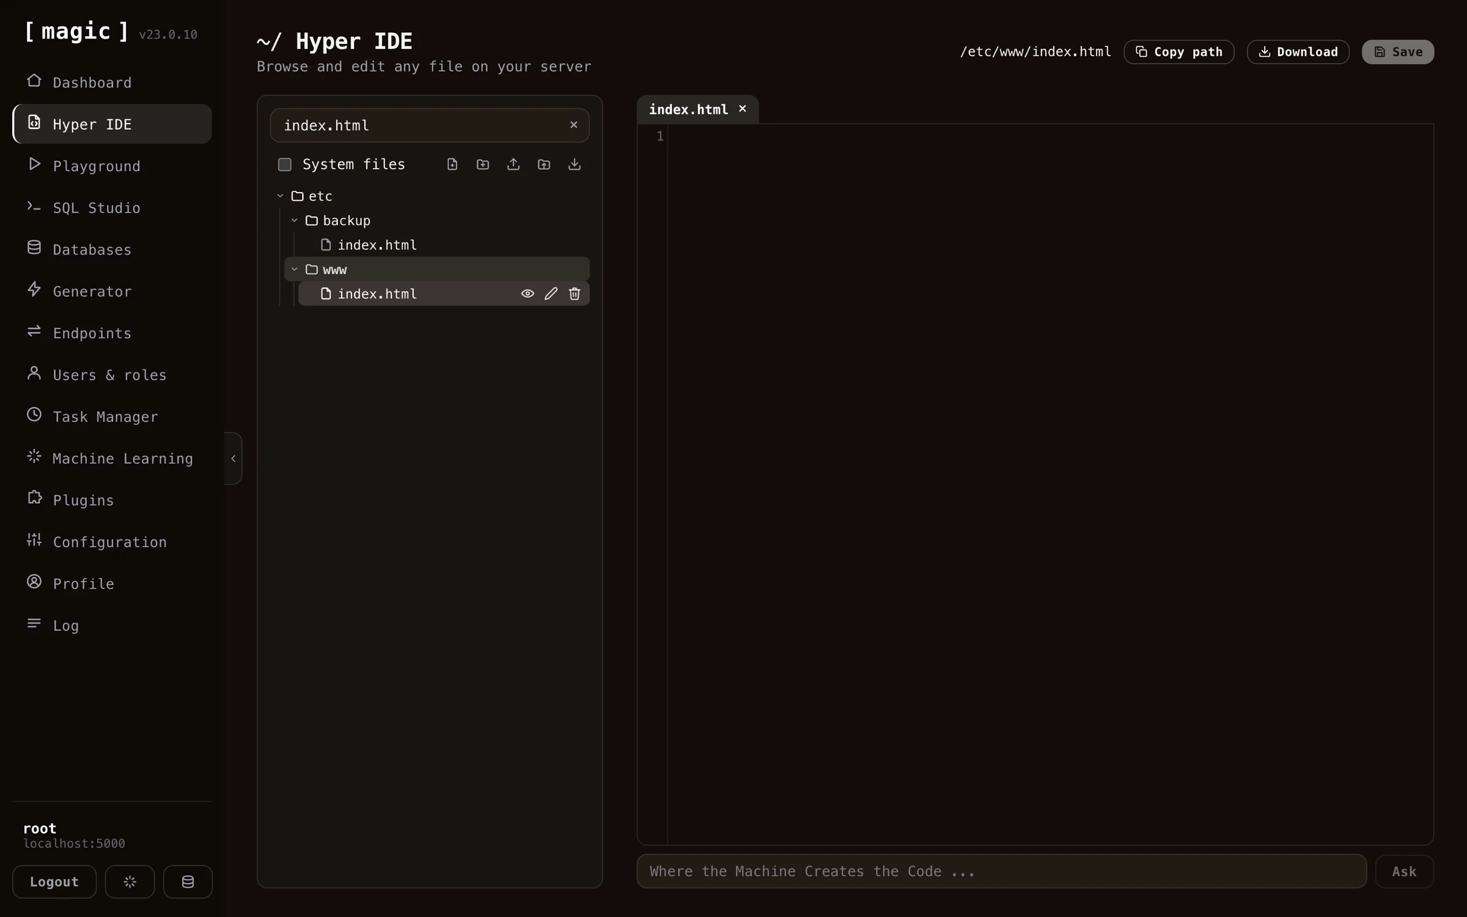Create a new file in file tree
The height and width of the screenshot is (917, 1467).
pos(452,164)
